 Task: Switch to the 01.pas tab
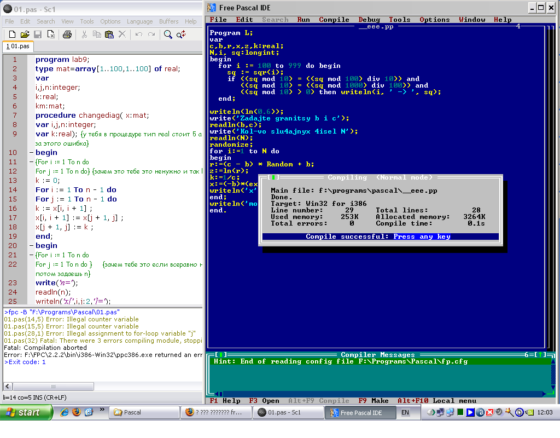[17, 47]
